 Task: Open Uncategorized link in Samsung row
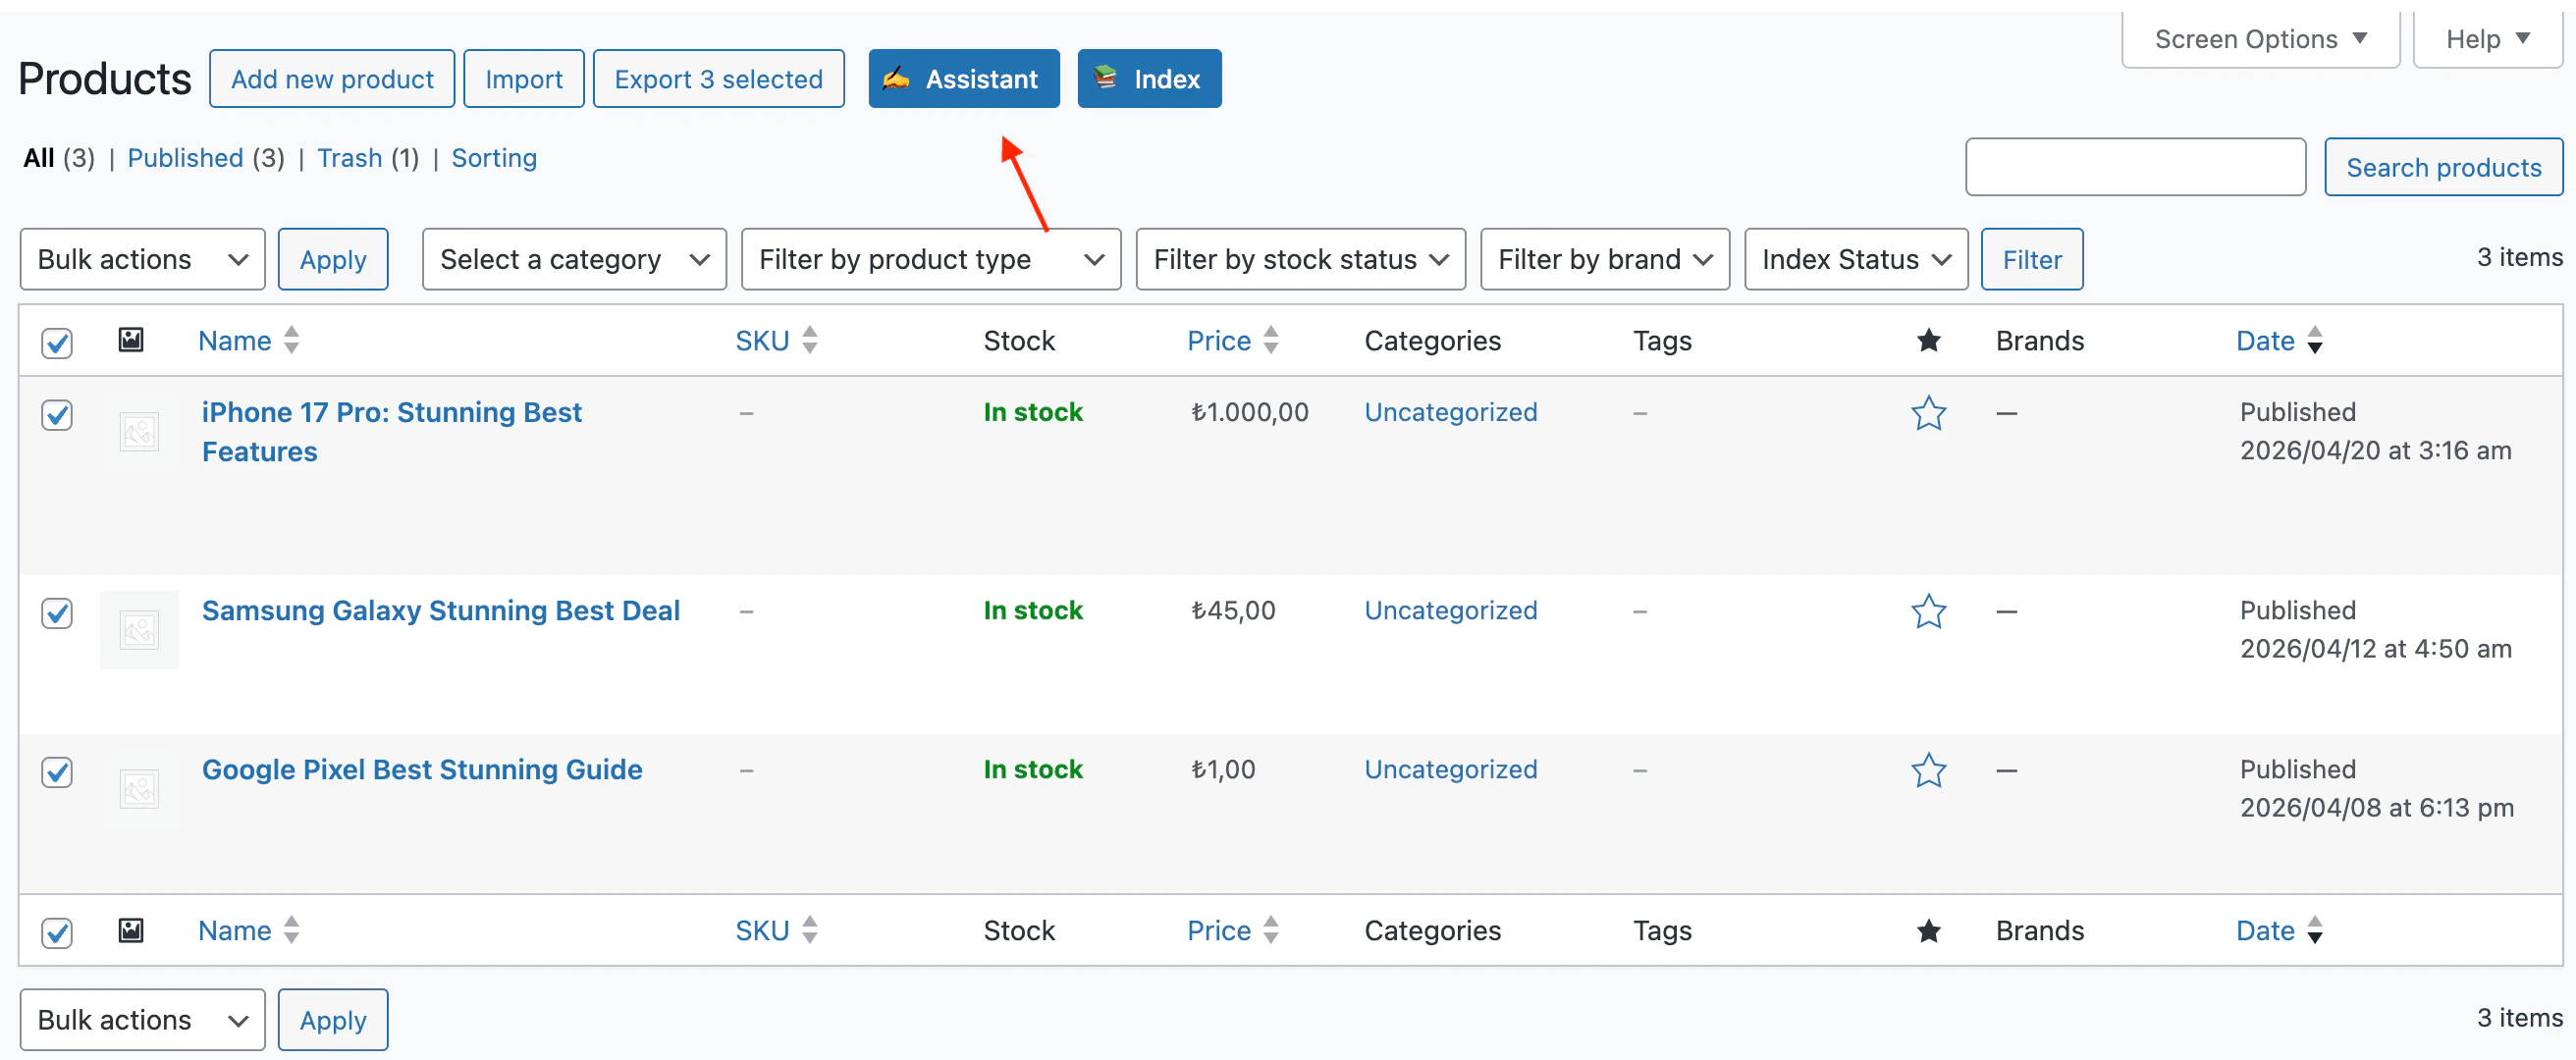tap(1450, 610)
